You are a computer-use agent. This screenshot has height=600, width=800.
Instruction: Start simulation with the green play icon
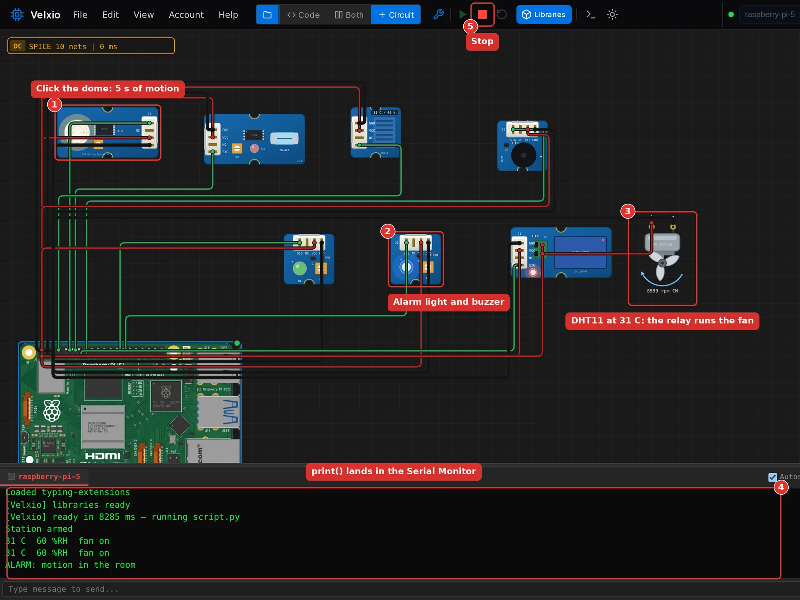463,15
